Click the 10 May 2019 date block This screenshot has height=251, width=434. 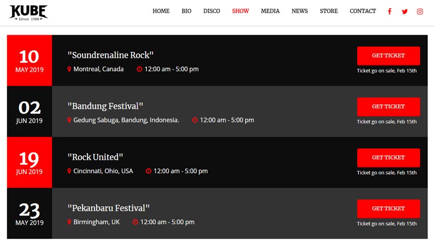30,60
